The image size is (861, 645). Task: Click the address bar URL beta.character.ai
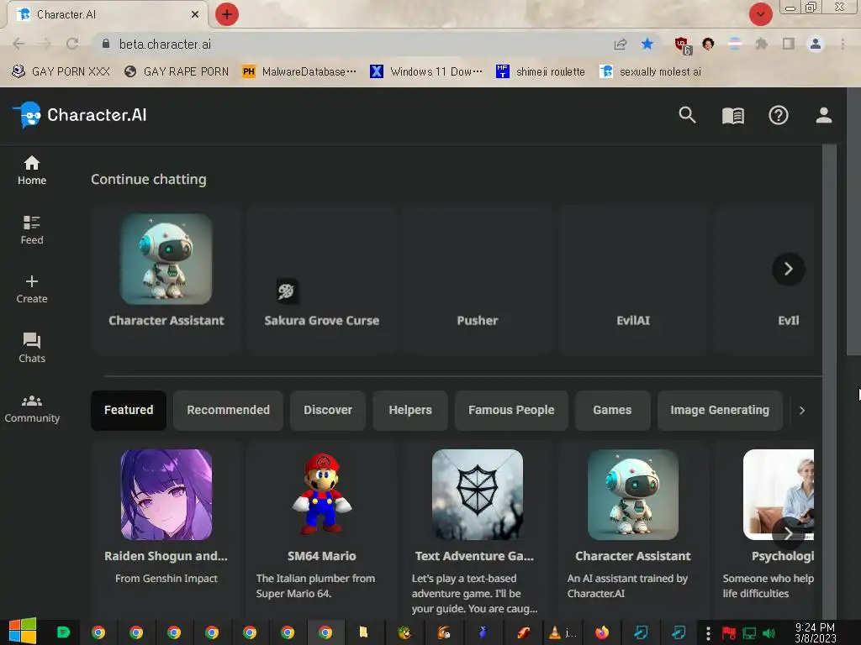(166, 44)
